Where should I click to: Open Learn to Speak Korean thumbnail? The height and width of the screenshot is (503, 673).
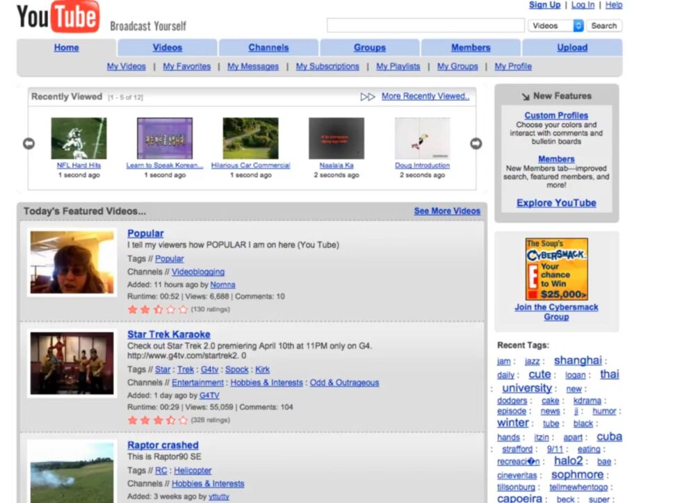[165, 138]
